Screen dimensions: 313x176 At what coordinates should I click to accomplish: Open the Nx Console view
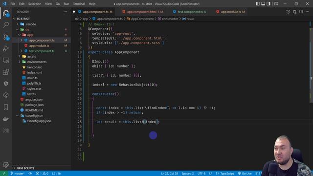[x=6, y=131]
